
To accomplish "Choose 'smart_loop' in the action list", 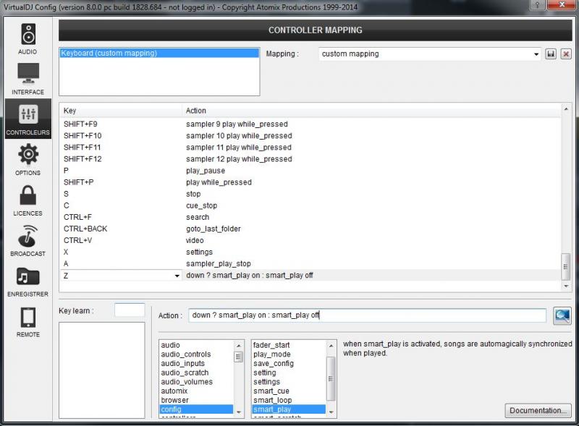I will (272, 400).
